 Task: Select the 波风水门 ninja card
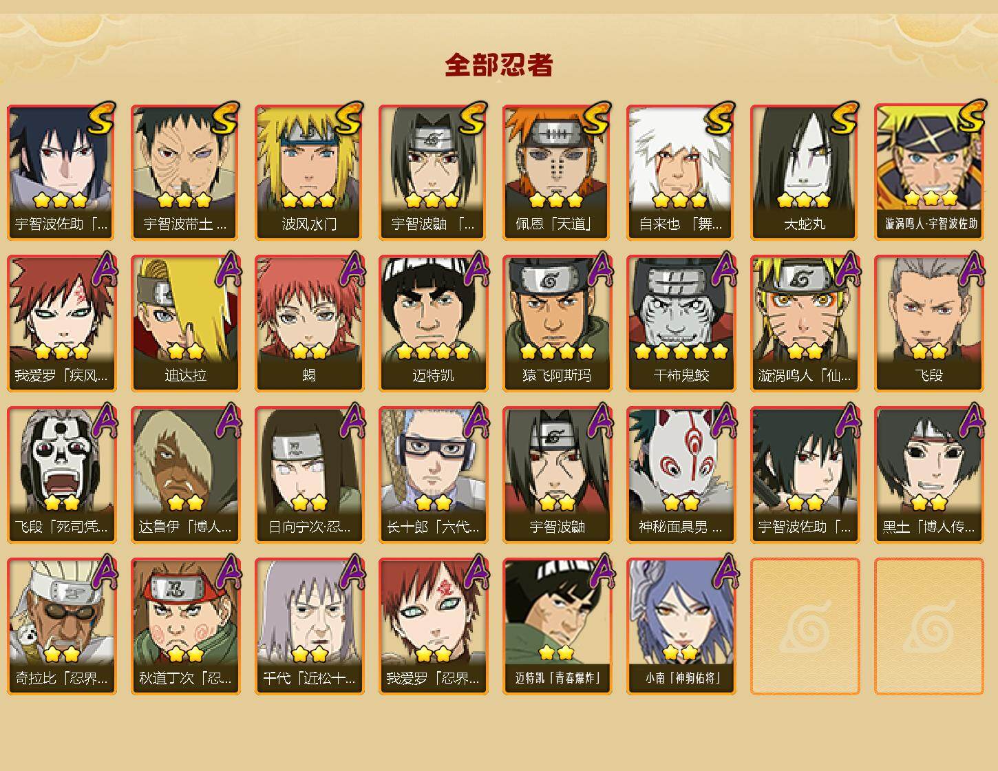pos(309,172)
